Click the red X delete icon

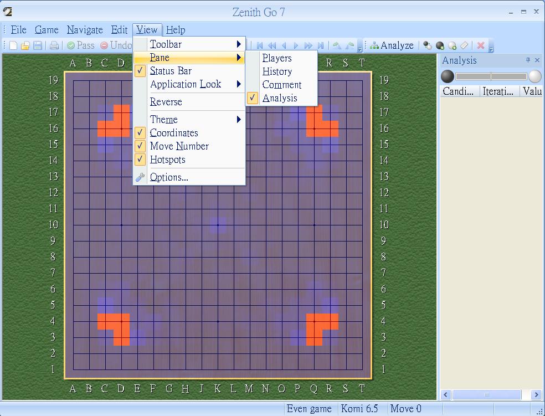click(481, 45)
